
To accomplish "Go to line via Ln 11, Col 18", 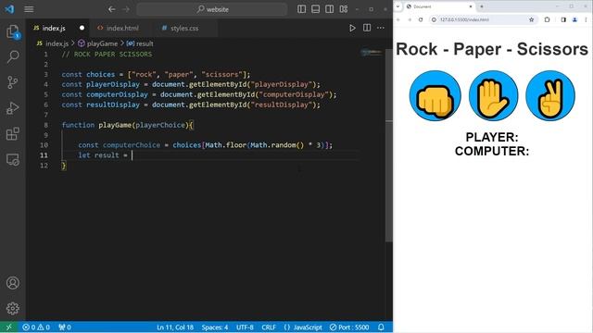I will click(175, 327).
